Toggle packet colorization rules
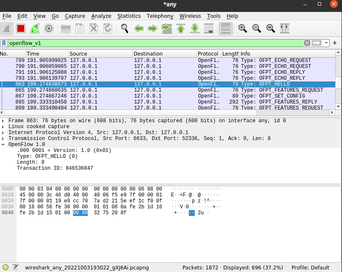This screenshot has width=342, height=272. click(226, 28)
